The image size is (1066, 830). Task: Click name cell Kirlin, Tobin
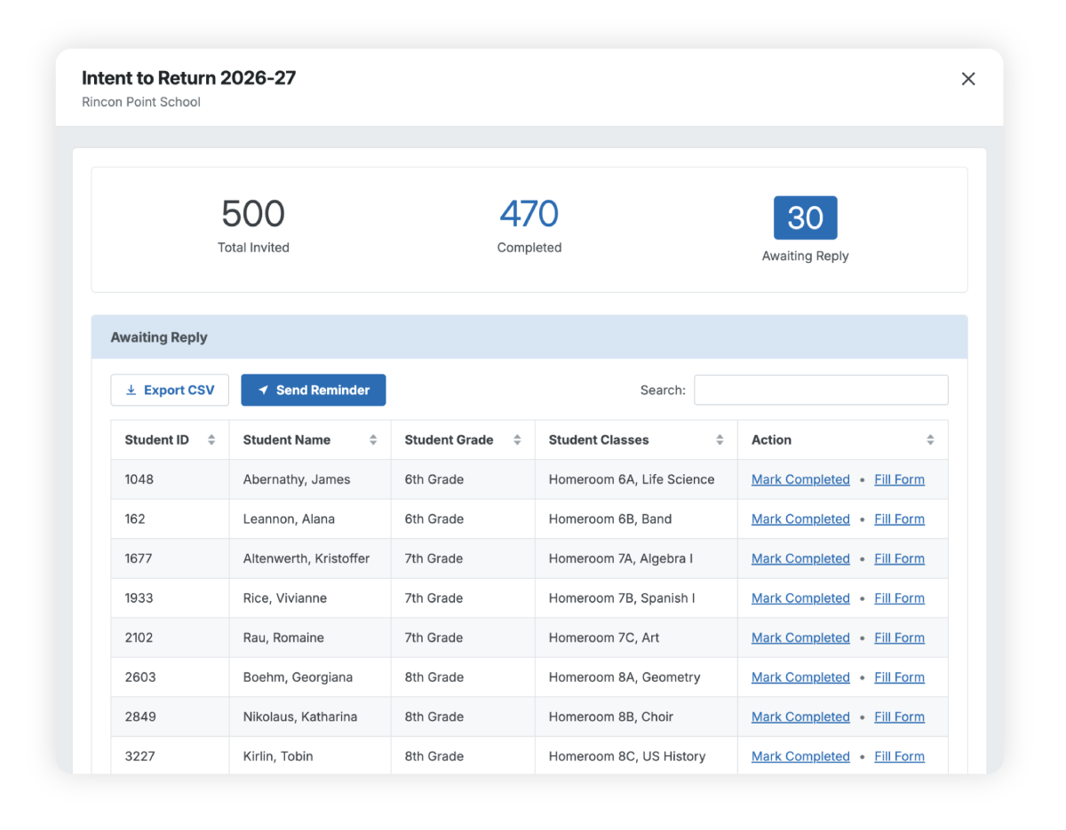tap(310, 755)
